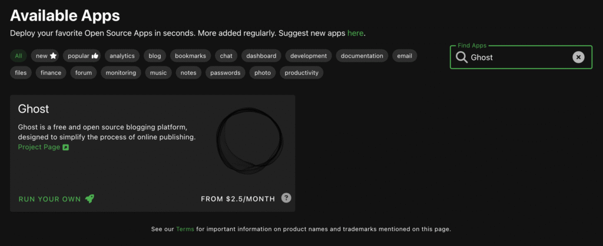Select the All category filter
Screen dimensions: 603x246
point(18,56)
